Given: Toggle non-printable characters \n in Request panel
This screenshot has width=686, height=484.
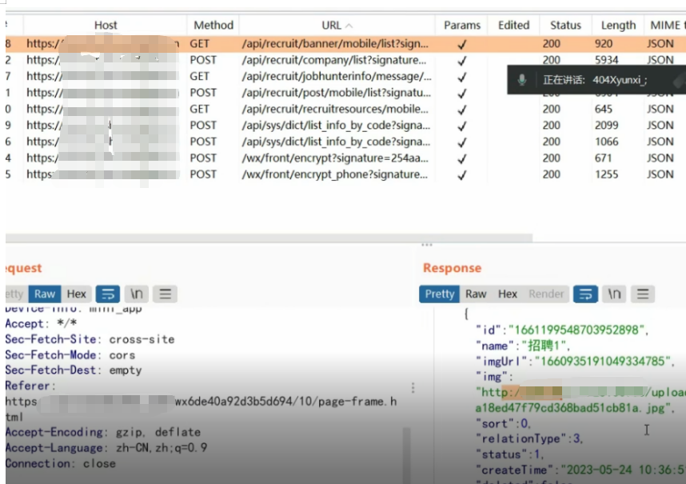Looking at the screenshot, I should (136, 294).
